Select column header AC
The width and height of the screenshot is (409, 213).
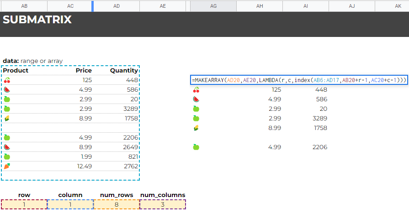point(70,6)
